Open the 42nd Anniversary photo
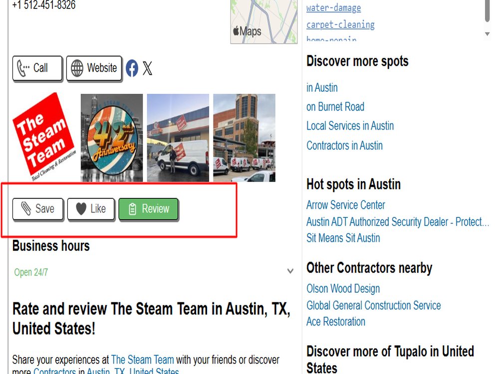 click(112, 138)
